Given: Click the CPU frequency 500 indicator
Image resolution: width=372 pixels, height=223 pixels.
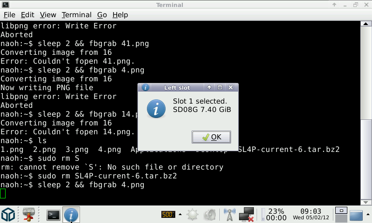Looking at the screenshot, I should click(x=167, y=215).
